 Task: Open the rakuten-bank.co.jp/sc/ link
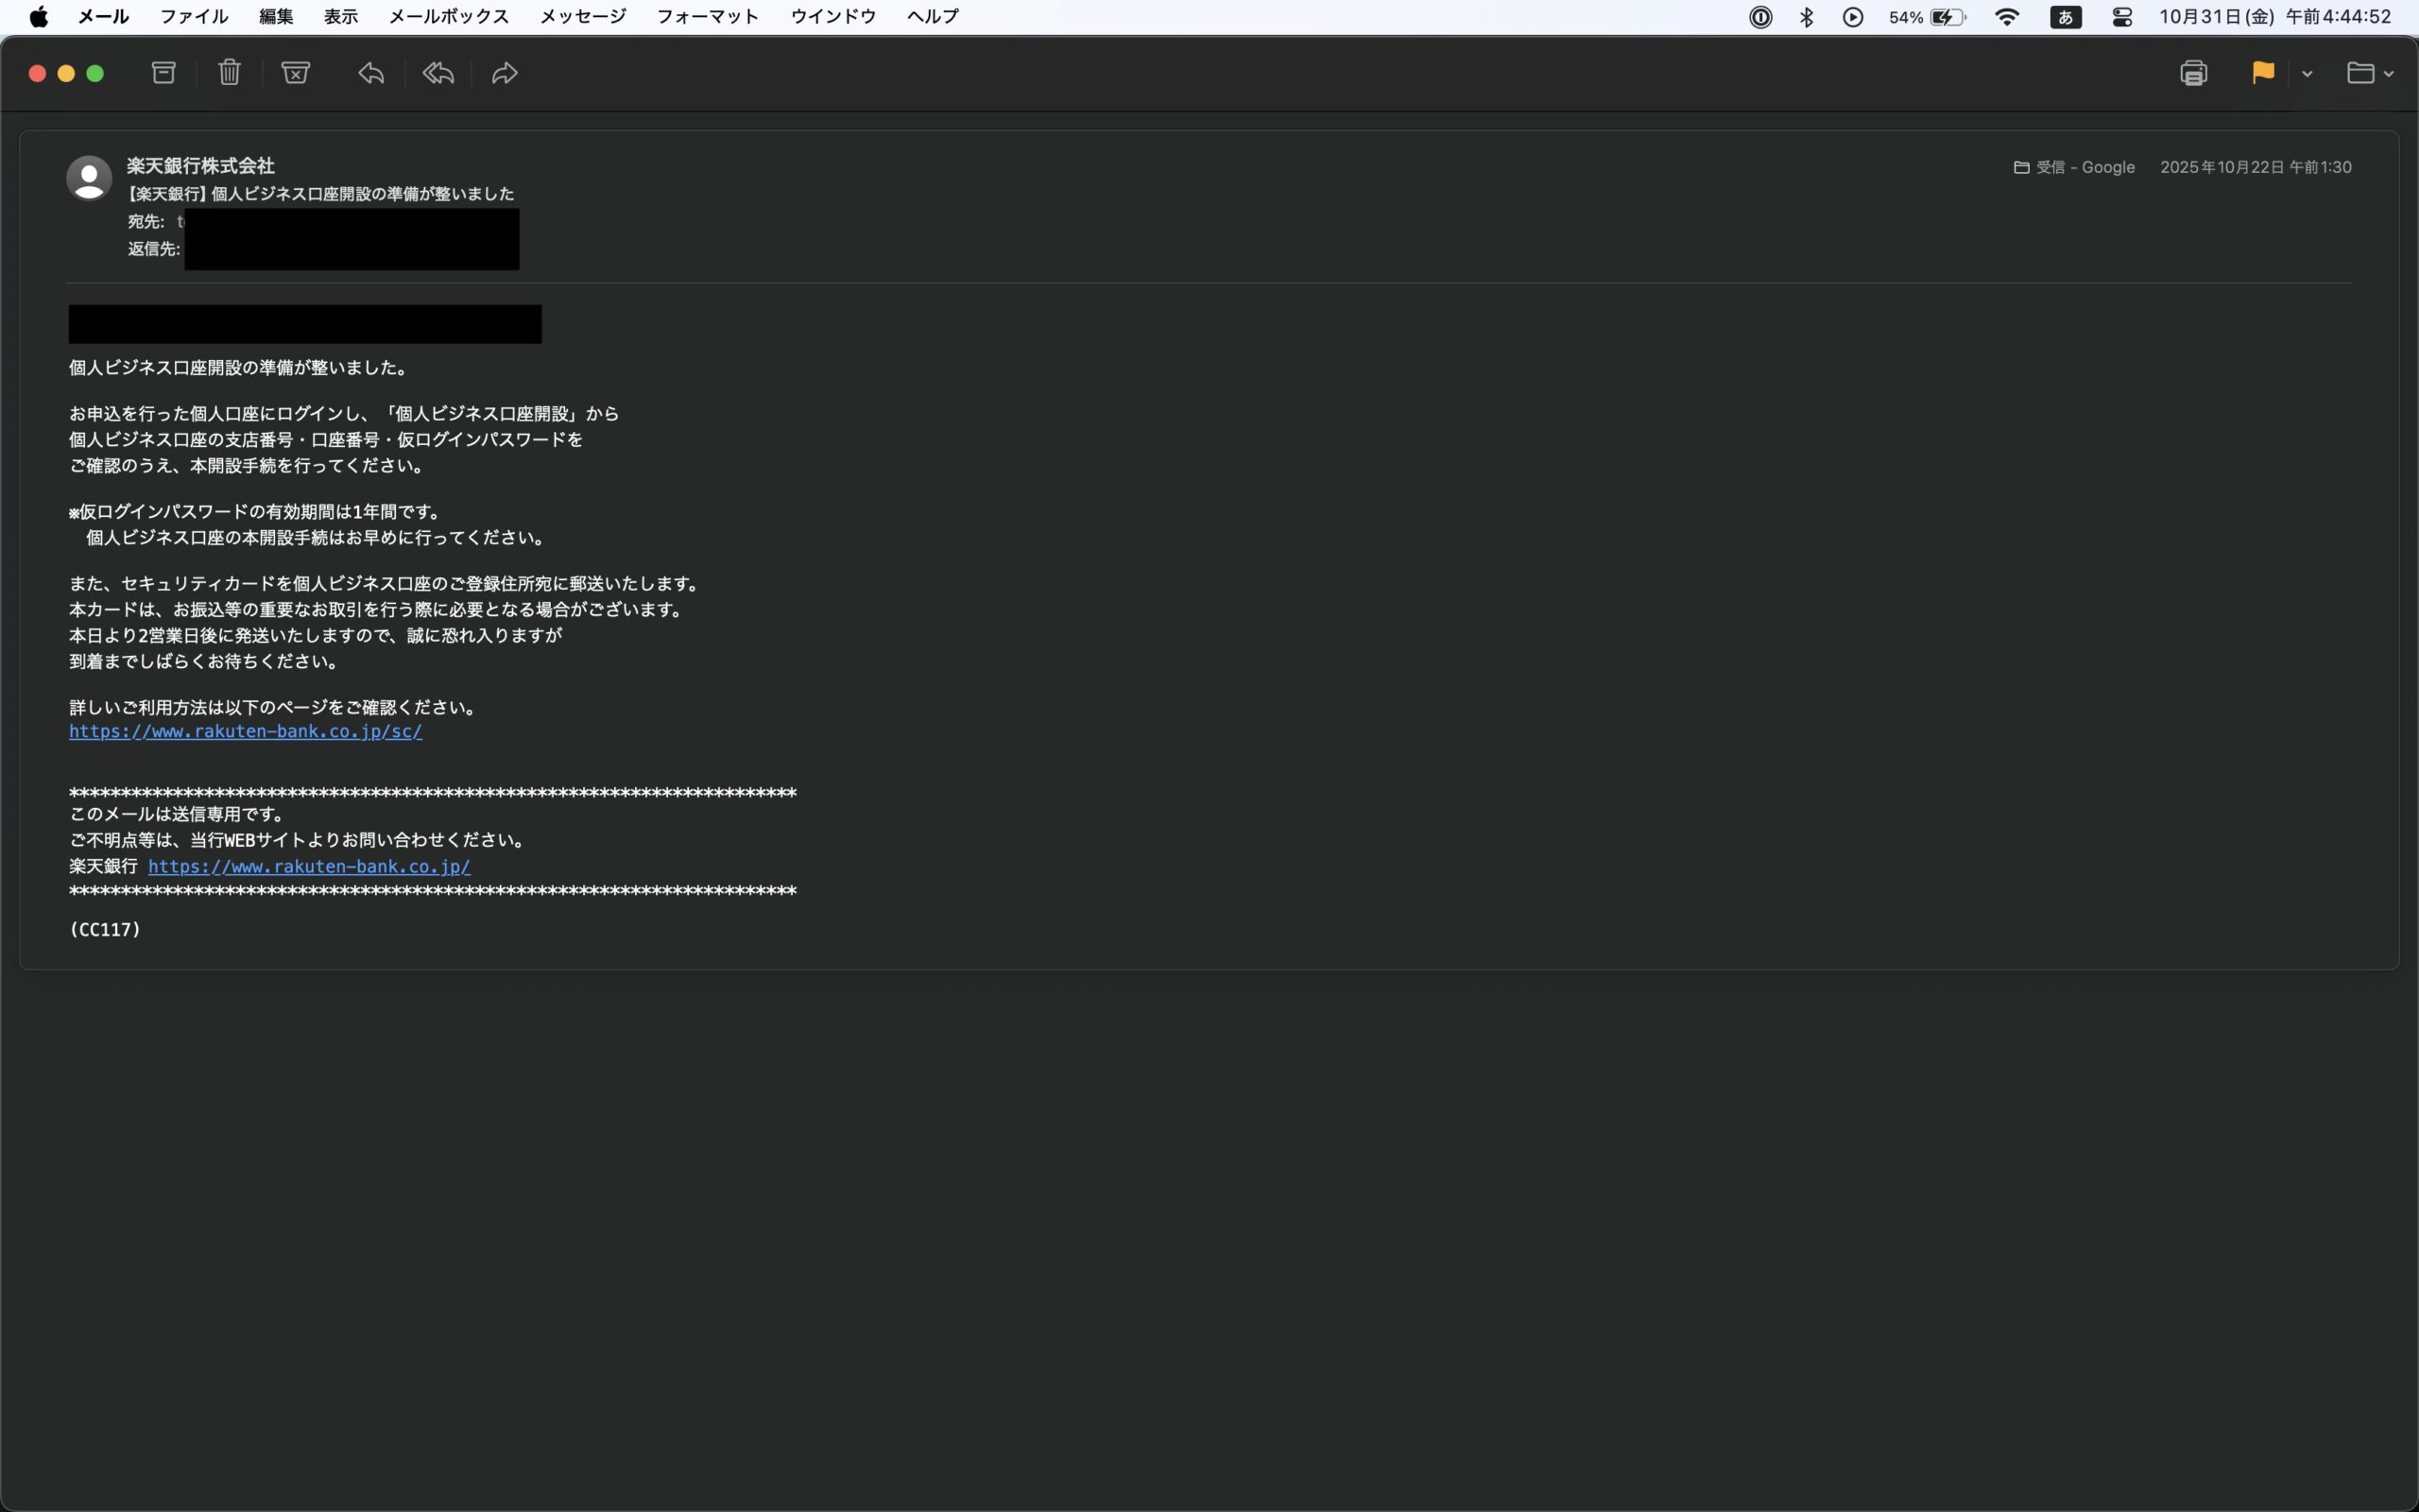(246, 732)
